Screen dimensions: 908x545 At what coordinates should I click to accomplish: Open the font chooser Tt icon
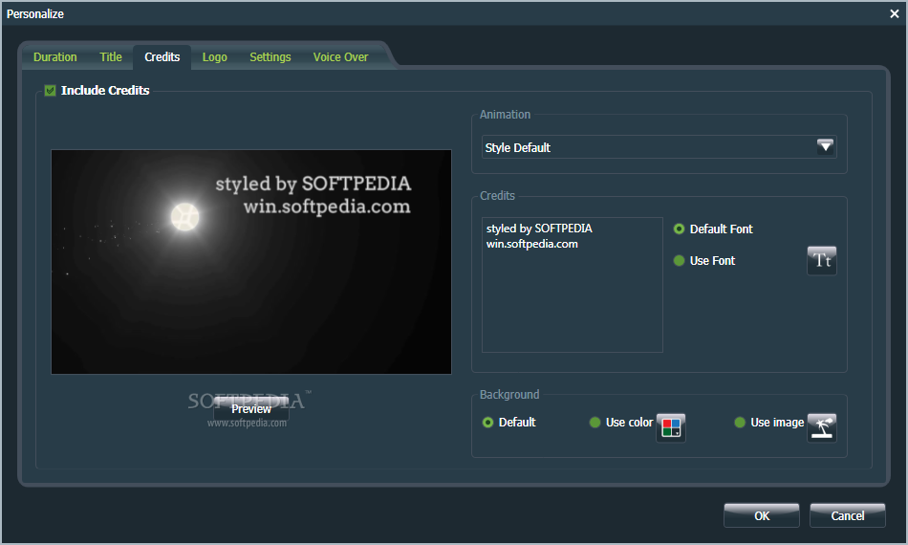[x=822, y=261]
